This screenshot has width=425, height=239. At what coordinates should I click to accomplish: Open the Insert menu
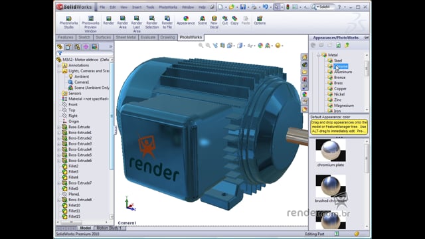pyautogui.click(x=137, y=7)
